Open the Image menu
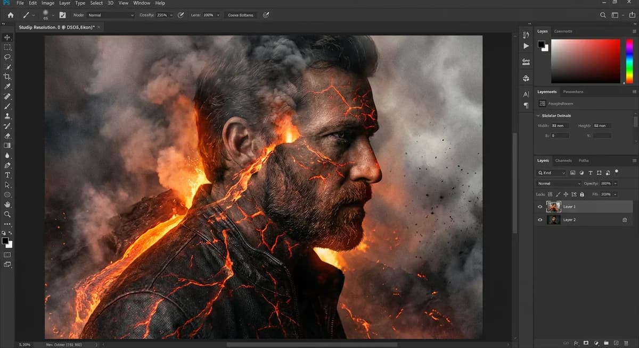This screenshot has width=639, height=348. (47, 3)
